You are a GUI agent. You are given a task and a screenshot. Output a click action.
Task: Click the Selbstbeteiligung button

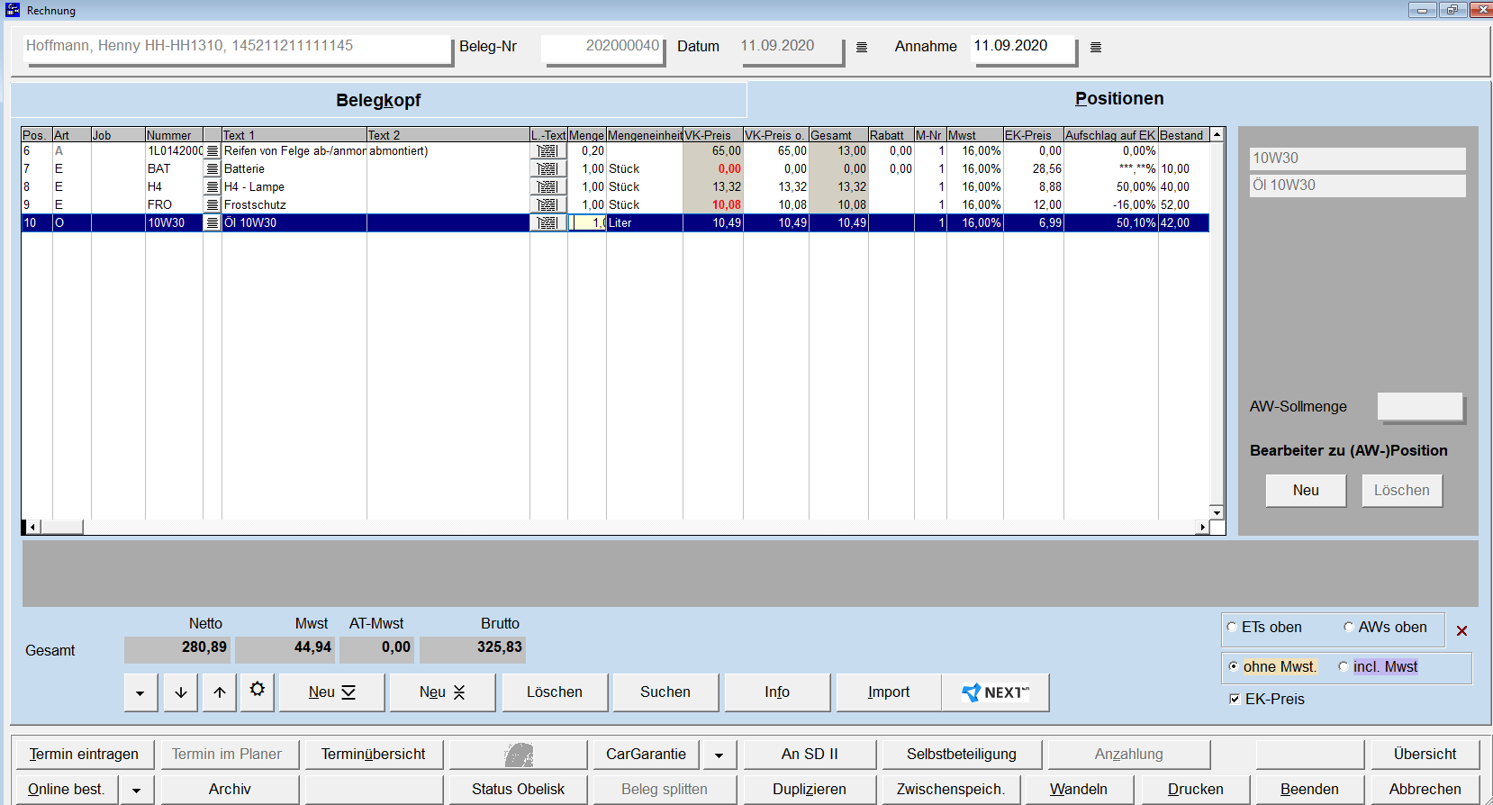point(962,755)
